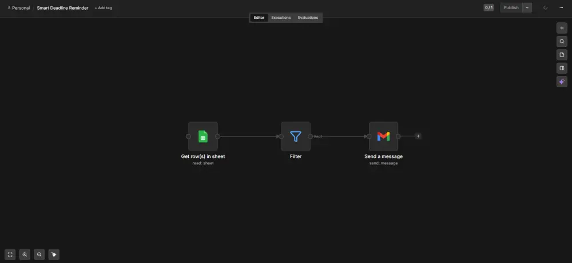Click the Publish button
Screen dimensions: 572x263
click(511, 7)
